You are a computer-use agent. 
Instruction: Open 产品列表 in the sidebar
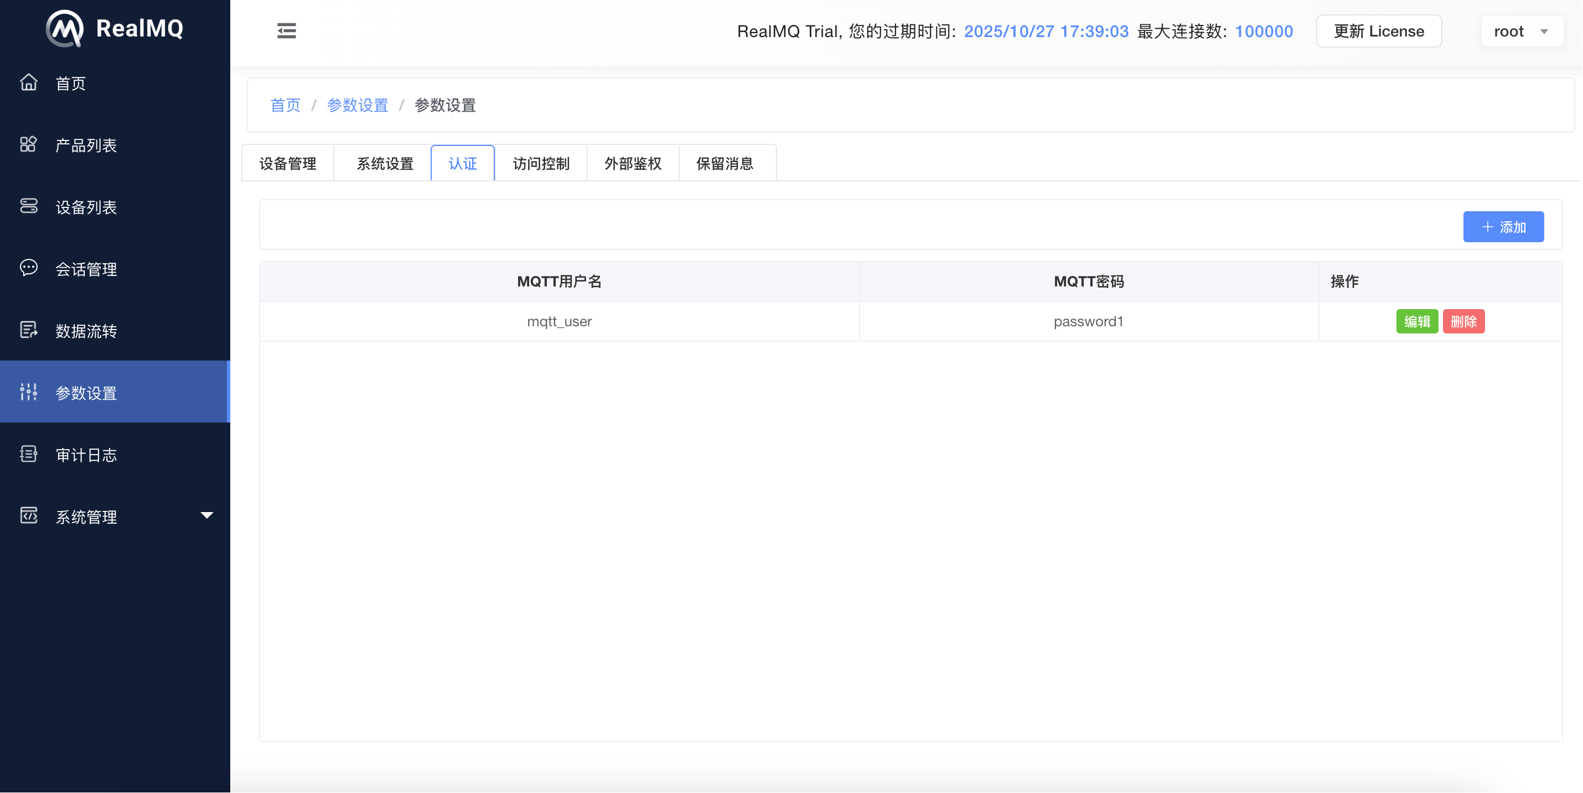pos(115,145)
